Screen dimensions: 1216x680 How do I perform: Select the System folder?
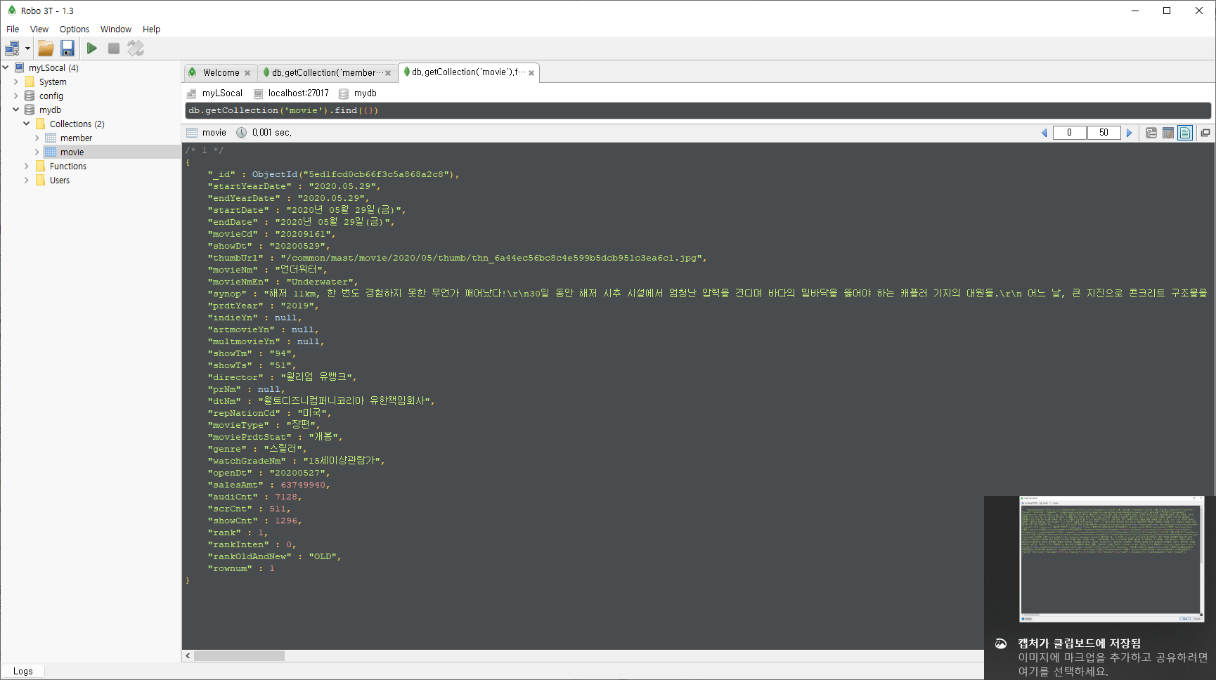pos(53,82)
